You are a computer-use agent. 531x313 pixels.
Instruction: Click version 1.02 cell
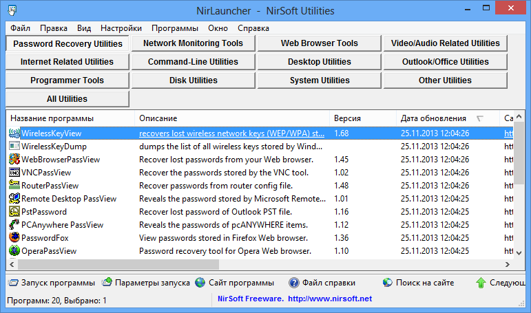click(342, 173)
